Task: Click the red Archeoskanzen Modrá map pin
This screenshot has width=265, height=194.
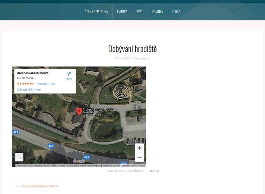Action: pyautogui.click(x=79, y=112)
